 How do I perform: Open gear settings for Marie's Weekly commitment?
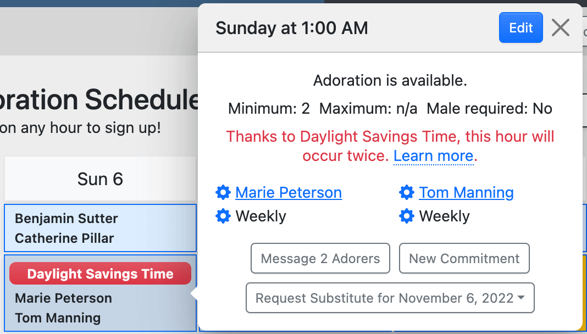click(223, 216)
